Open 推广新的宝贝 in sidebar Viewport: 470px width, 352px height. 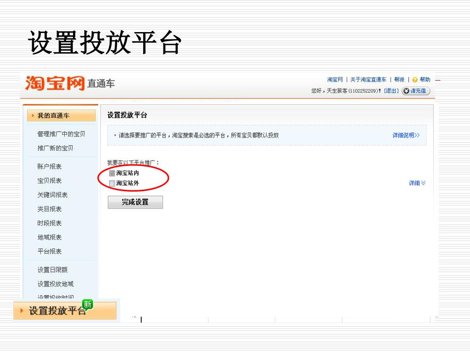[x=55, y=148]
